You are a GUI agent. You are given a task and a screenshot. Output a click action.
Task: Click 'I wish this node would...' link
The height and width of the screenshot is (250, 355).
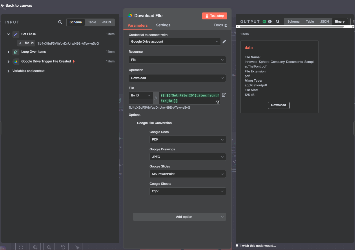[258, 246]
